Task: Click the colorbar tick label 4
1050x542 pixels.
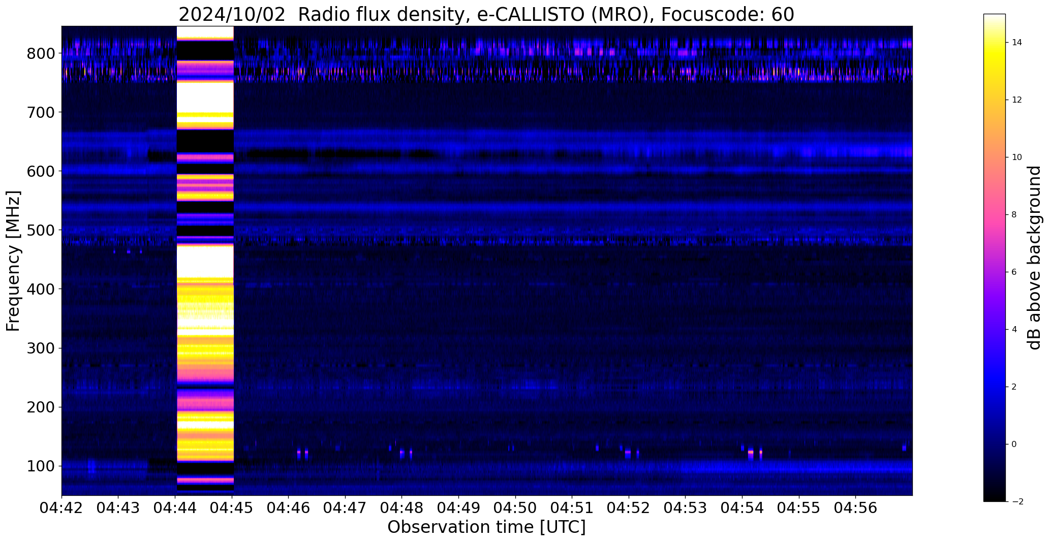Action: [x=1014, y=330]
